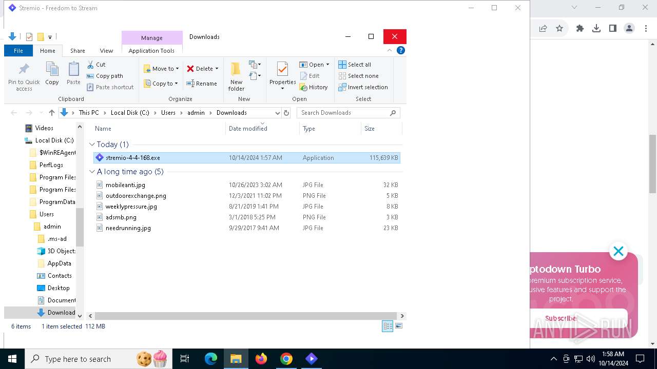The image size is (657, 369).
Task: Select the weeklypressure.jpg file
Action: click(246, 207)
